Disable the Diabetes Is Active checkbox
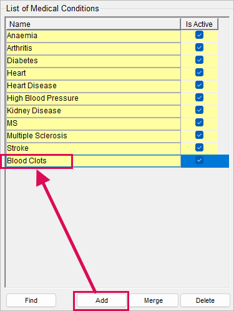This screenshot has height=311, width=234. coord(199,60)
